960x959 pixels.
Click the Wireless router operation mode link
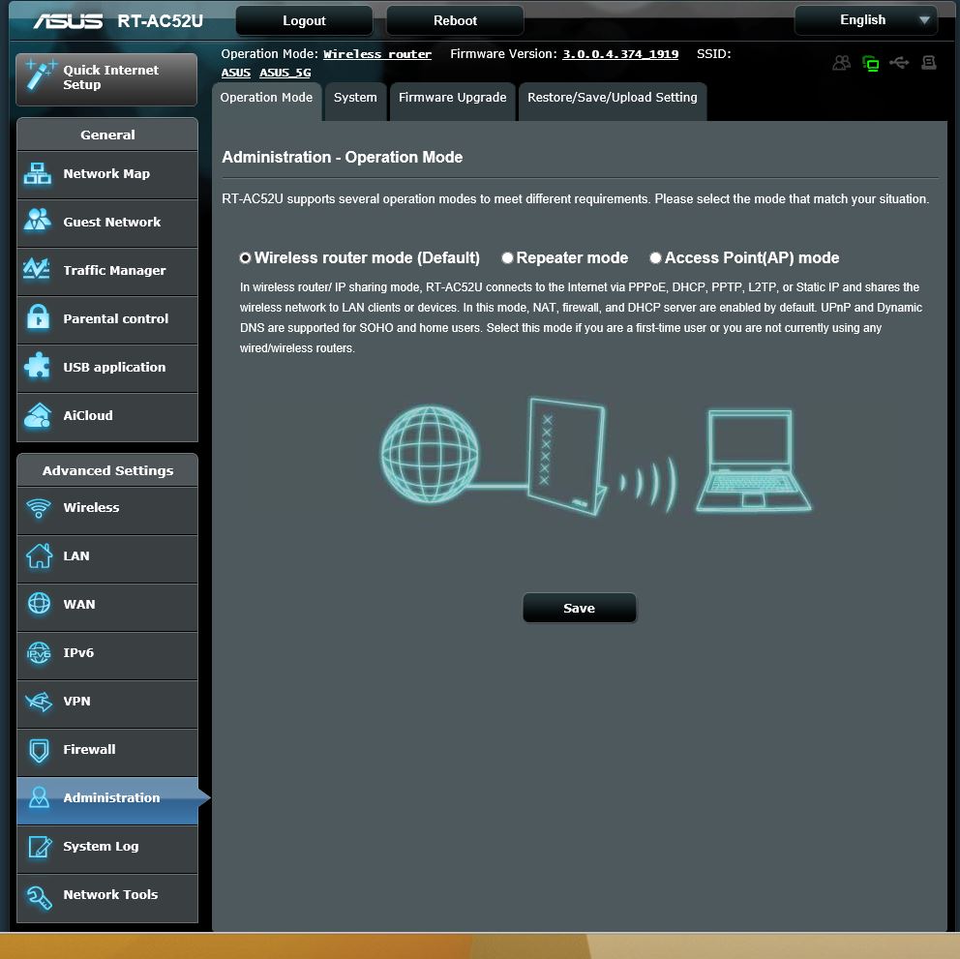tap(377, 54)
